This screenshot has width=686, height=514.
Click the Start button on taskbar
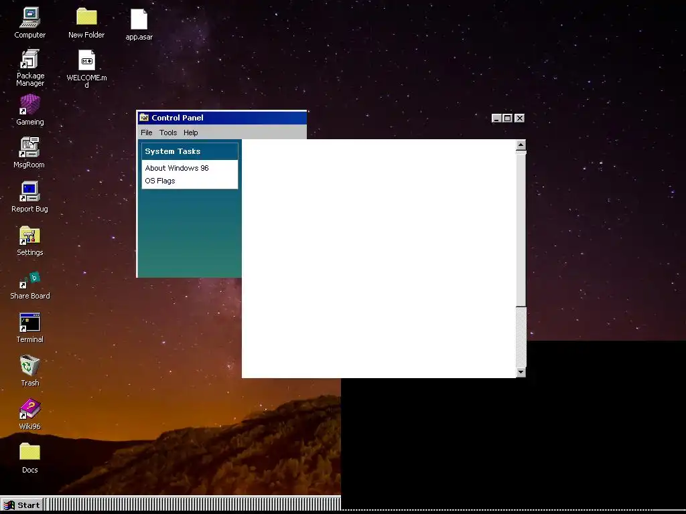click(22, 505)
